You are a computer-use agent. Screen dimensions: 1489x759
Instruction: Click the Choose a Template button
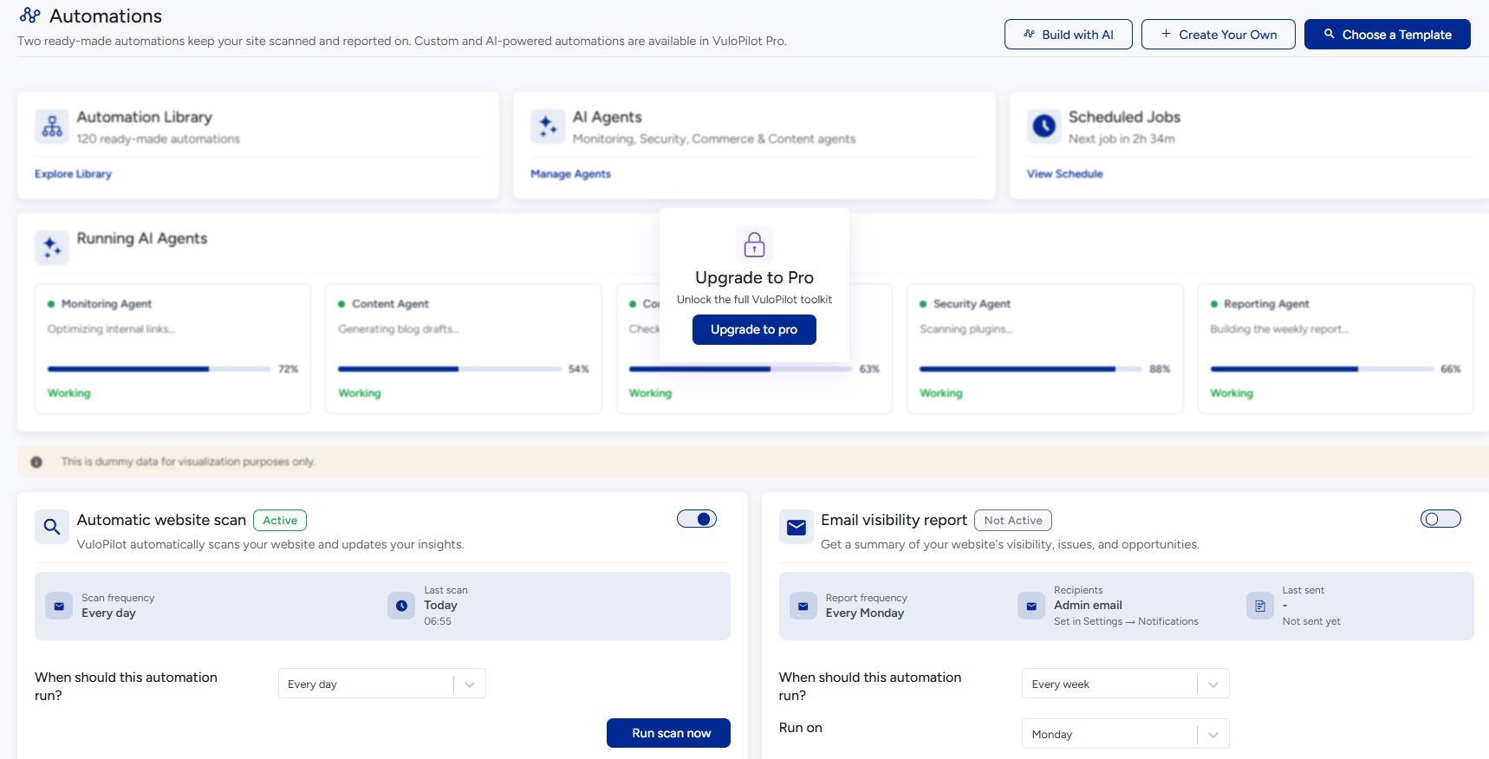1388,35
